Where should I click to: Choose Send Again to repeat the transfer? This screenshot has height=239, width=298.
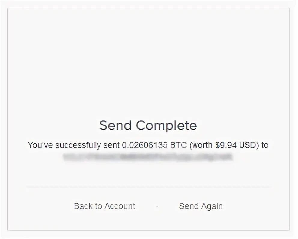point(201,206)
